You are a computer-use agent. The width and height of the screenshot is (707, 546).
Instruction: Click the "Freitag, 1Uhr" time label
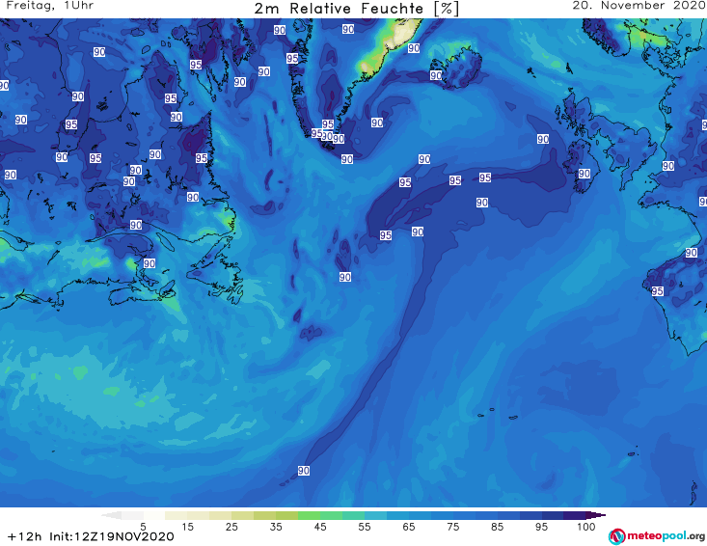50,6
